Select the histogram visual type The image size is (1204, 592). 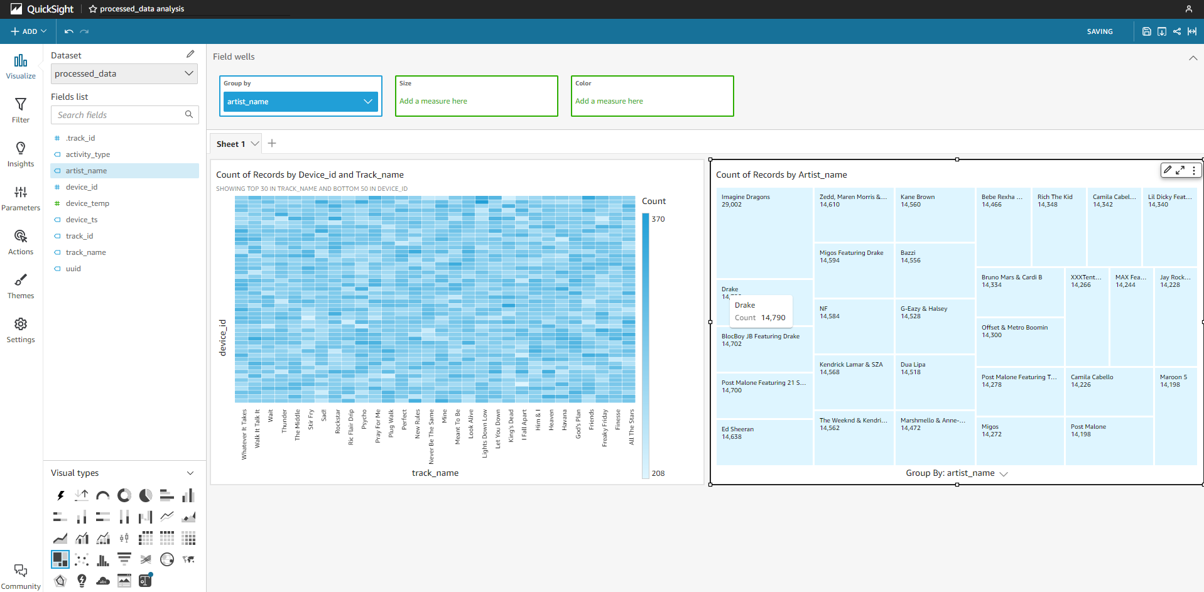(103, 559)
